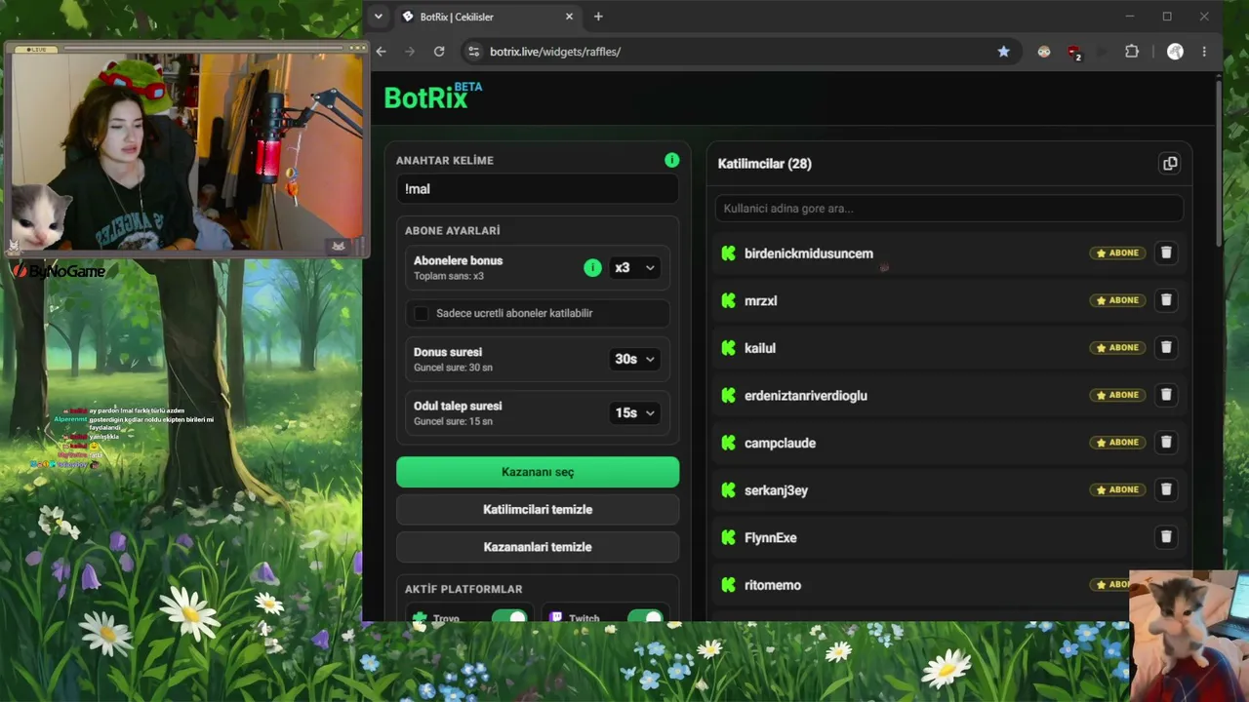Image resolution: width=1249 pixels, height=702 pixels.
Task: Expand the Chrome tab search dropdown
Action: (379, 17)
